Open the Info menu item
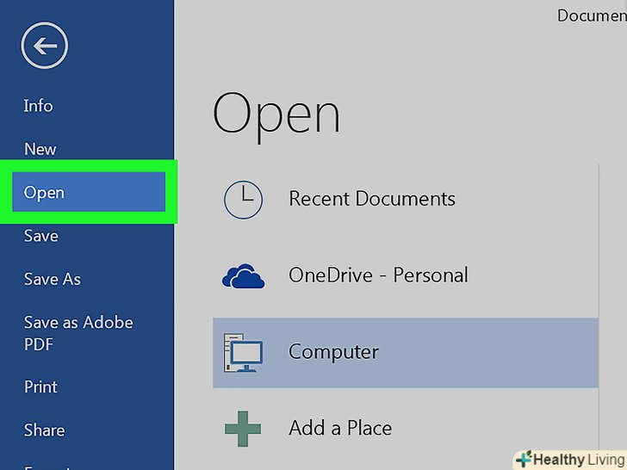This screenshot has width=627, height=470. coord(38,106)
